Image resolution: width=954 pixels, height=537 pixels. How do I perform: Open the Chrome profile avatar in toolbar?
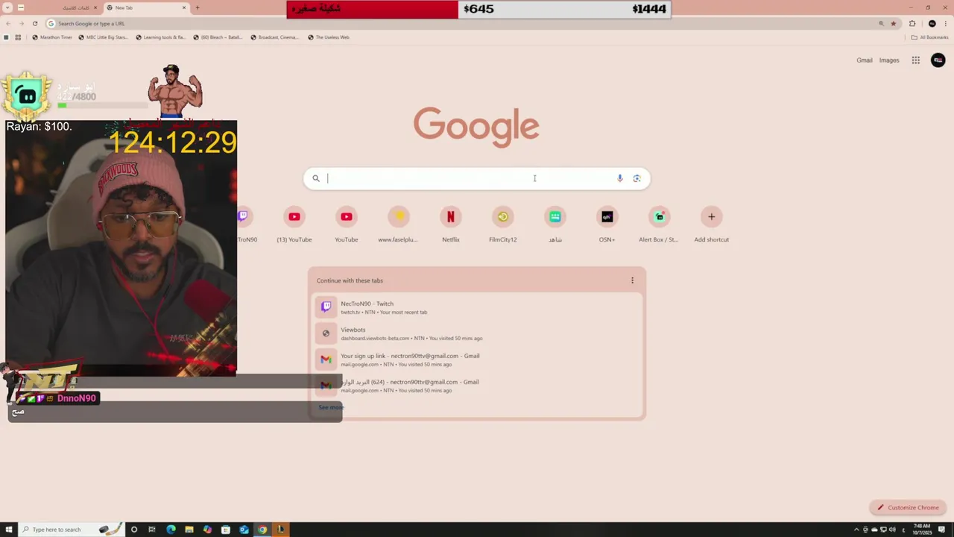932,23
